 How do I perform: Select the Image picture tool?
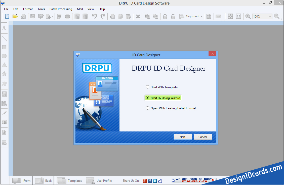[x=4, y=94]
